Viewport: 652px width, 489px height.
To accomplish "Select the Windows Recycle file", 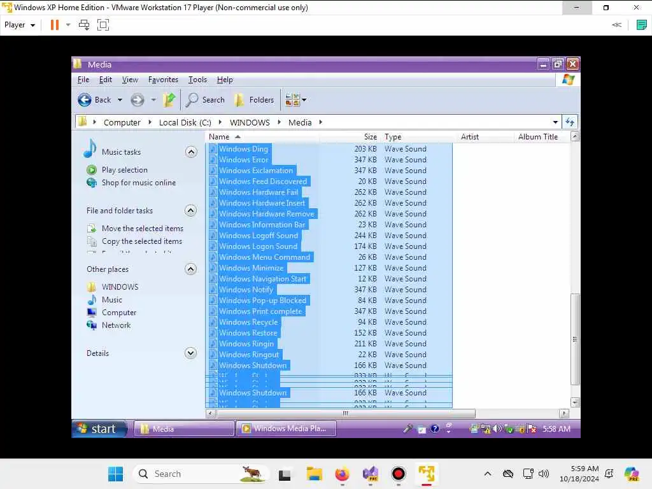I will [x=248, y=322].
